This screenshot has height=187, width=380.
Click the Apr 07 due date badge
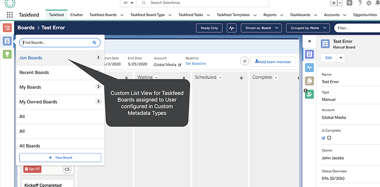pyautogui.click(x=32, y=169)
